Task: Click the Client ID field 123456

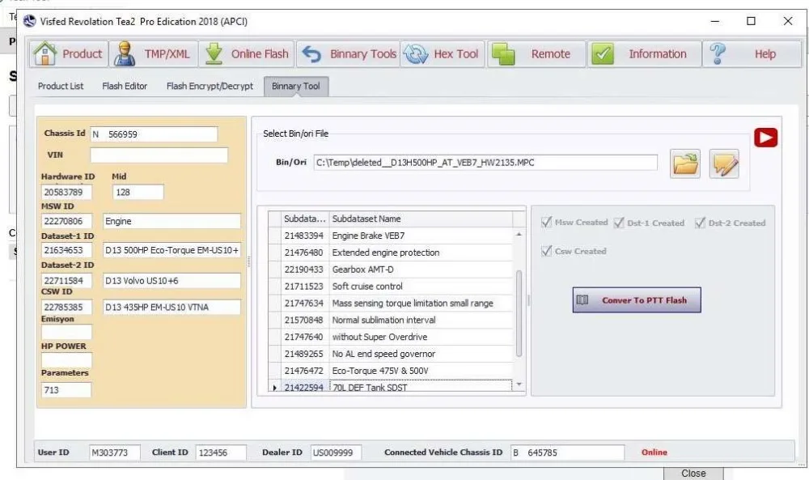Action: [x=221, y=452]
